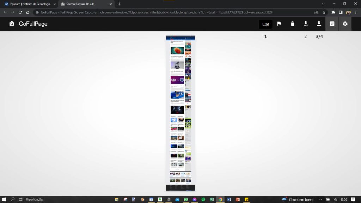Click the GoFullPage camera logo
The height and width of the screenshot is (203, 361).
(x=12, y=24)
